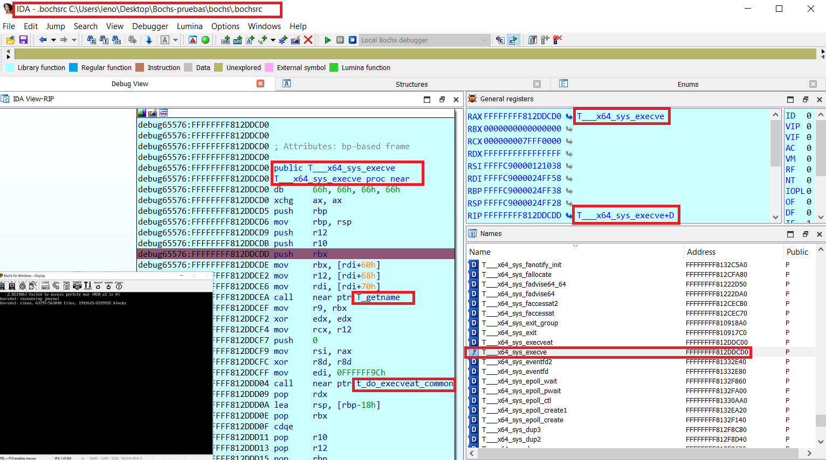826x460 pixels.
Task: Open the Local Bochs debugger selector dropdown
Action: tap(484, 40)
